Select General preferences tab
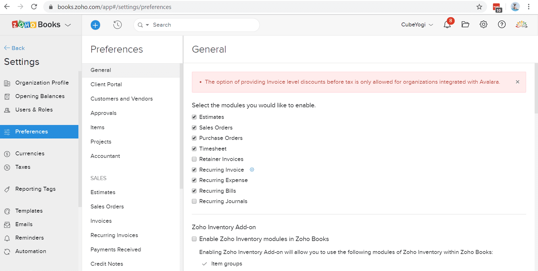This screenshot has width=538, height=271. point(131,70)
